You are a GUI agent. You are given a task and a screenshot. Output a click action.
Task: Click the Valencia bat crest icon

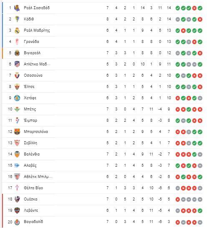(17, 154)
